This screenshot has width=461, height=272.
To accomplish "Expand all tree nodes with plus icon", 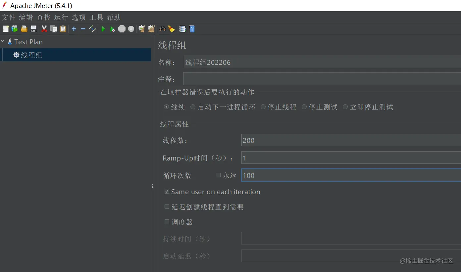I will 74,29.
